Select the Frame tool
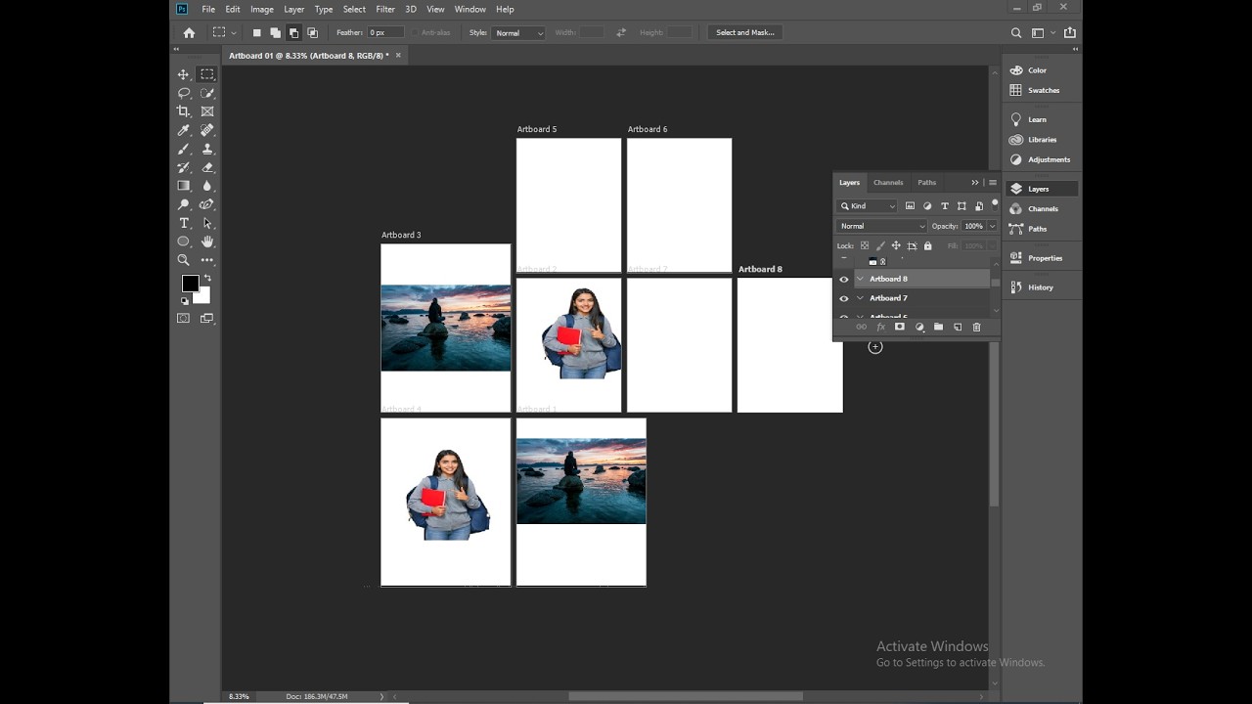 point(207,111)
